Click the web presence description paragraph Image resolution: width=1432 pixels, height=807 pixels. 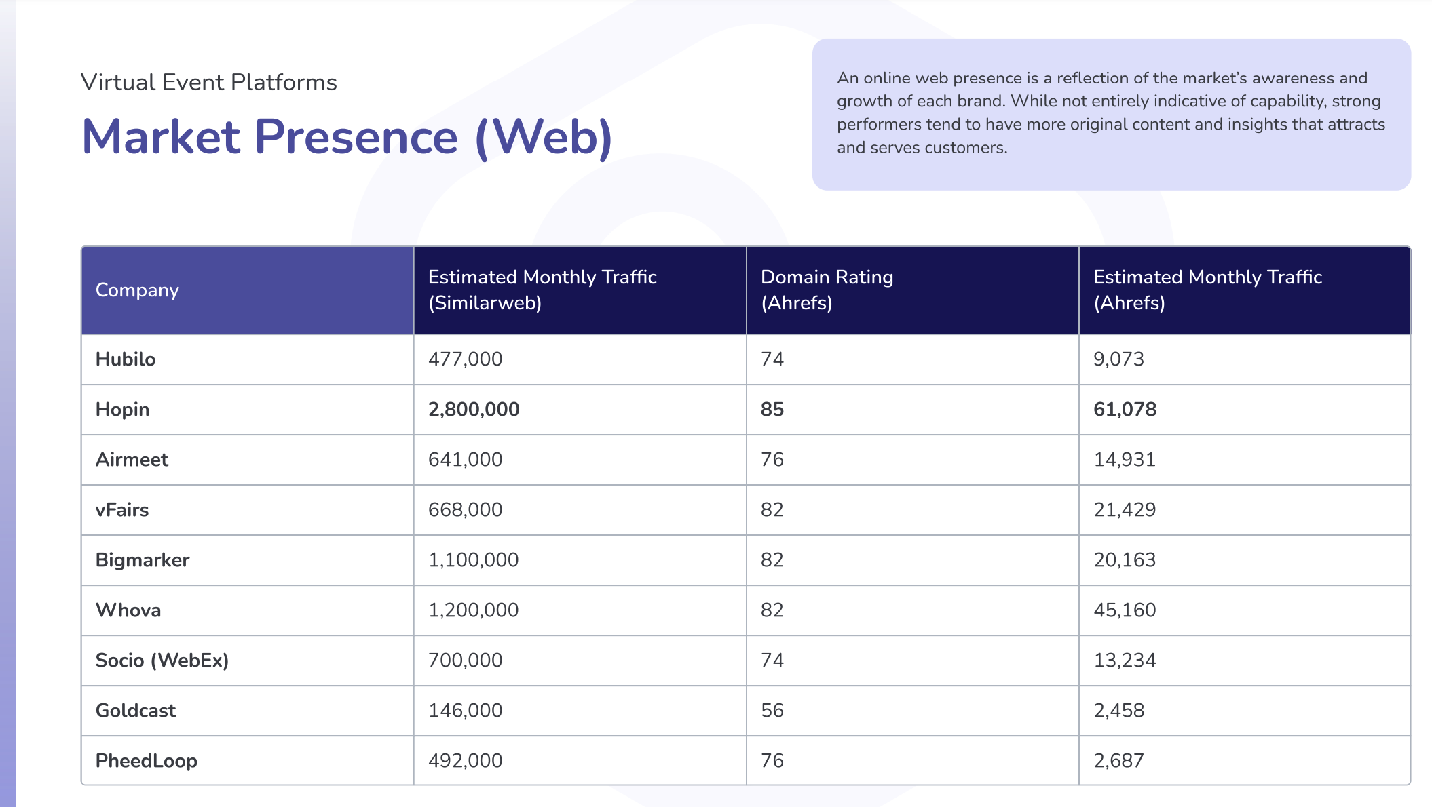coord(1111,113)
